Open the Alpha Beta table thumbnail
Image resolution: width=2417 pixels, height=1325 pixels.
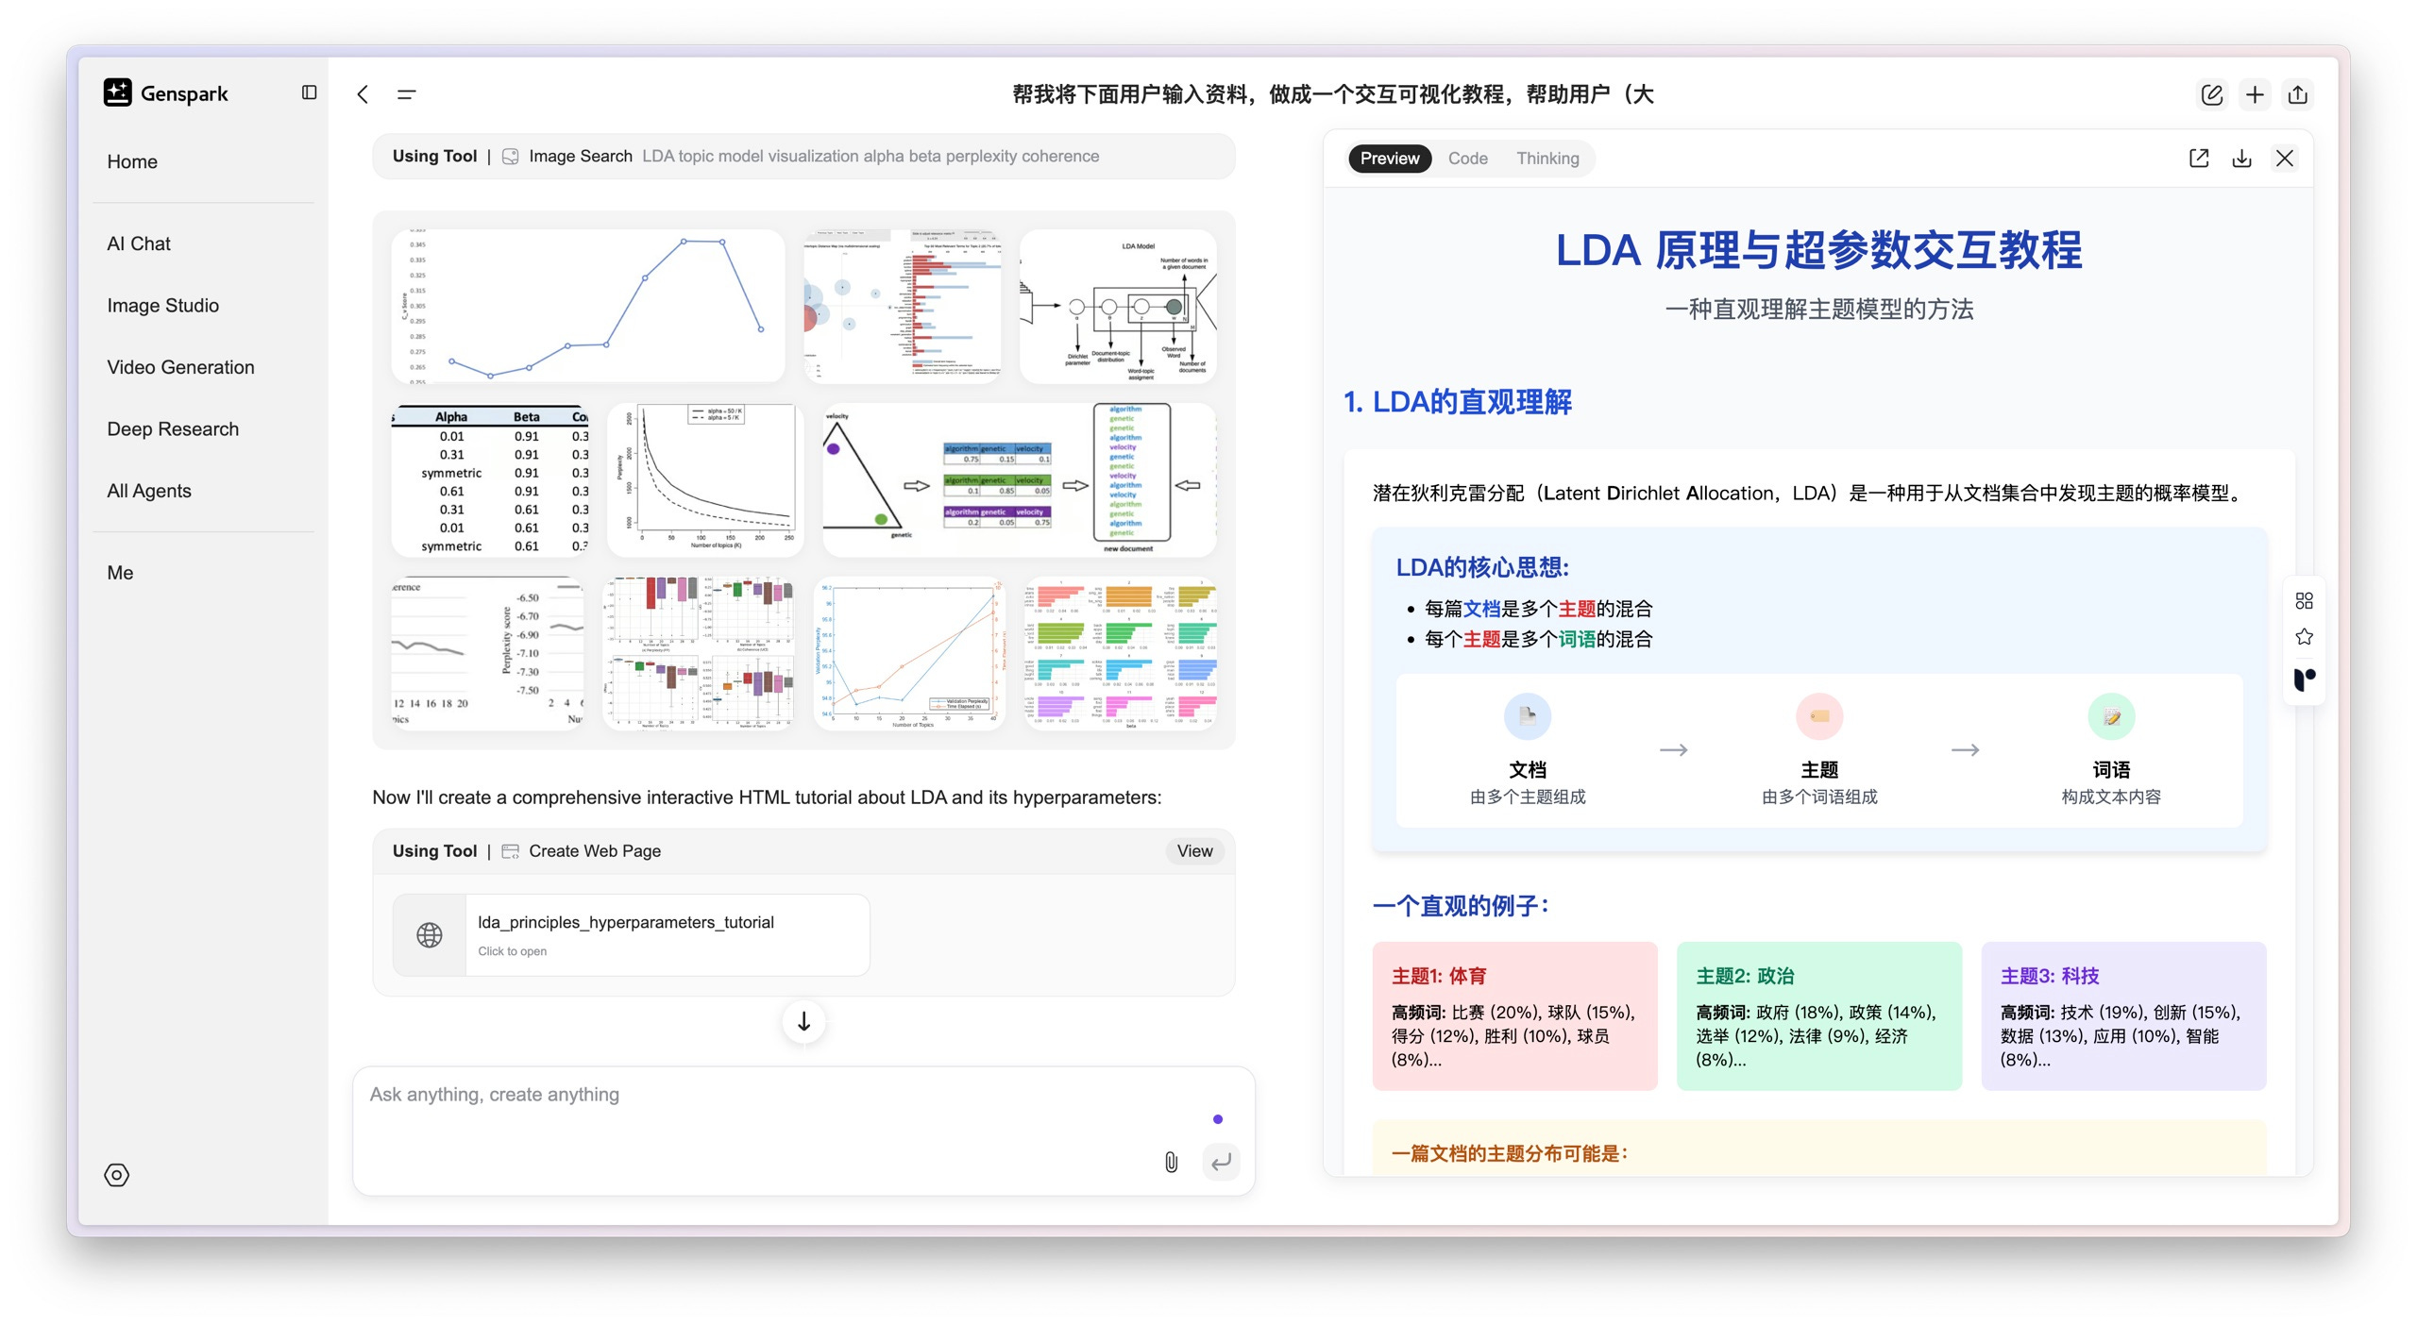pos(490,479)
